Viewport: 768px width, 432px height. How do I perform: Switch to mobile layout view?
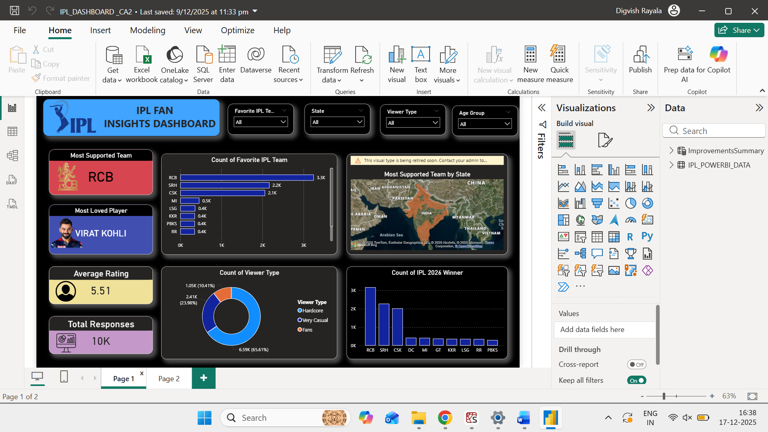click(x=64, y=377)
